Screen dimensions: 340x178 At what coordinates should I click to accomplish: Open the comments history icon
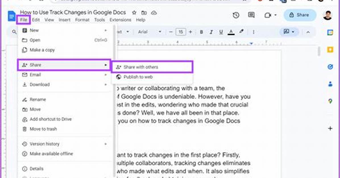click(251, 15)
